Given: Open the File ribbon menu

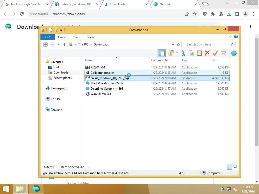Looking at the screenshot, I should point(48,37).
